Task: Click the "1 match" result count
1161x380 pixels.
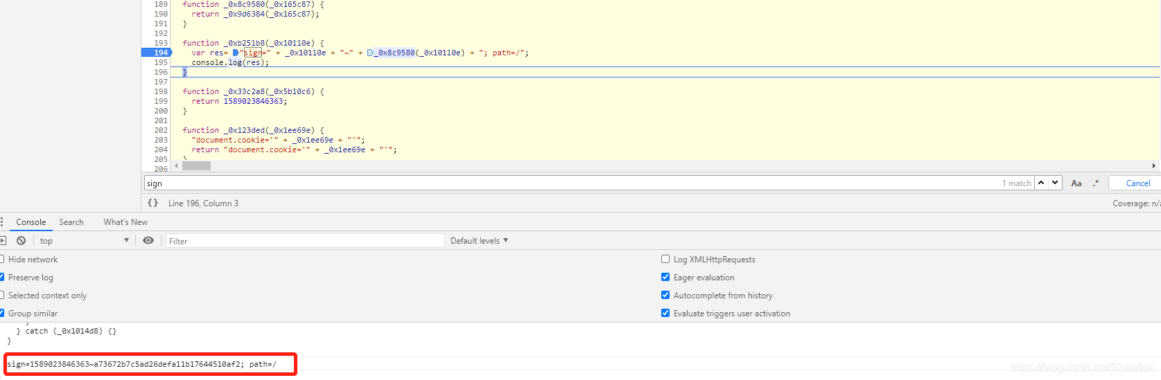Action: click(x=1016, y=183)
